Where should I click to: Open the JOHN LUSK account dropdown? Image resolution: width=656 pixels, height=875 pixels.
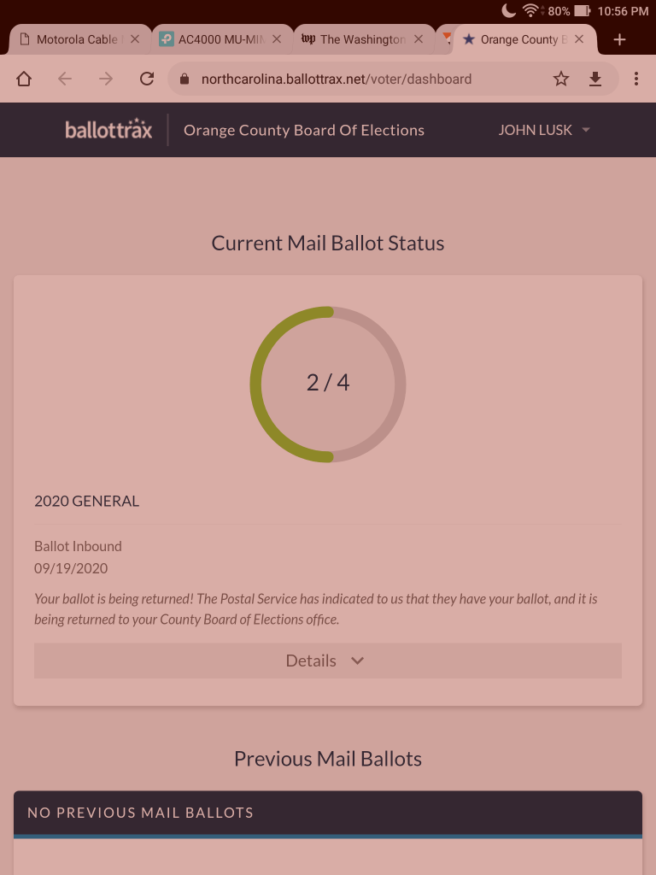point(545,130)
